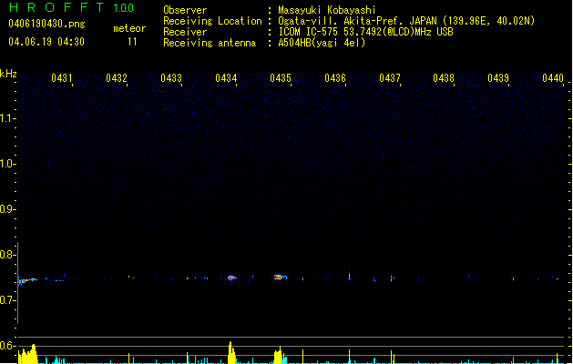Click the 0440 time marker
This screenshot has height=364, width=573.
click(x=553, y=78)
